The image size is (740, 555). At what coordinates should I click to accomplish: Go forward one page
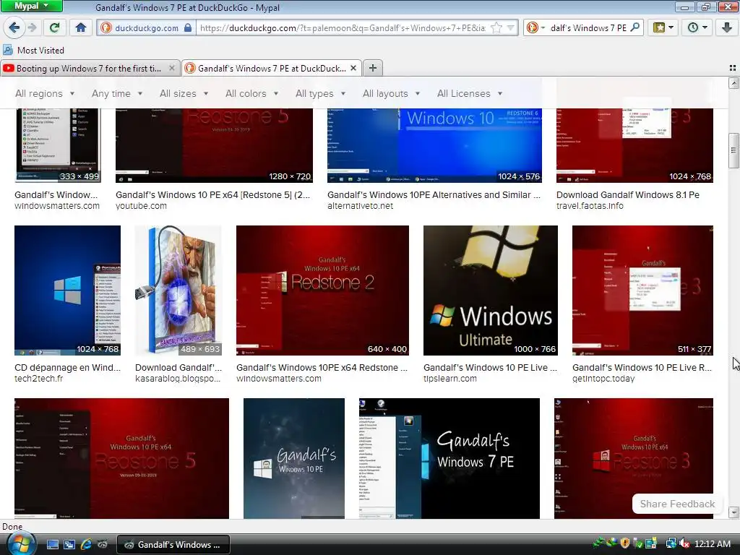pos(33,27)
